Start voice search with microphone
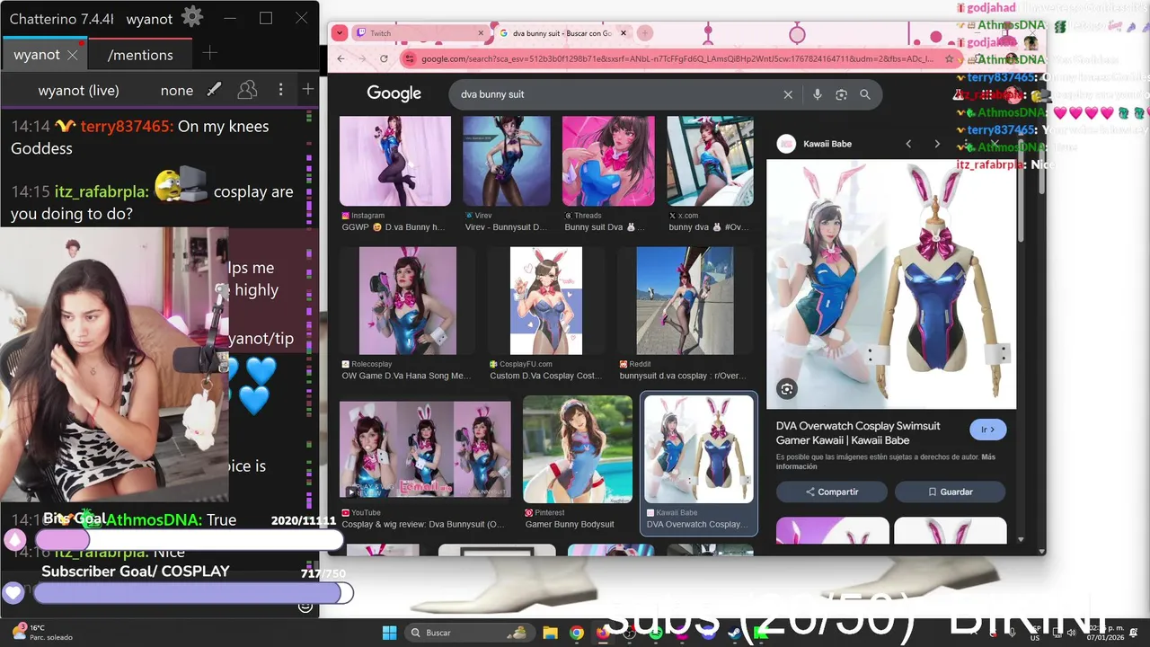 817,94
